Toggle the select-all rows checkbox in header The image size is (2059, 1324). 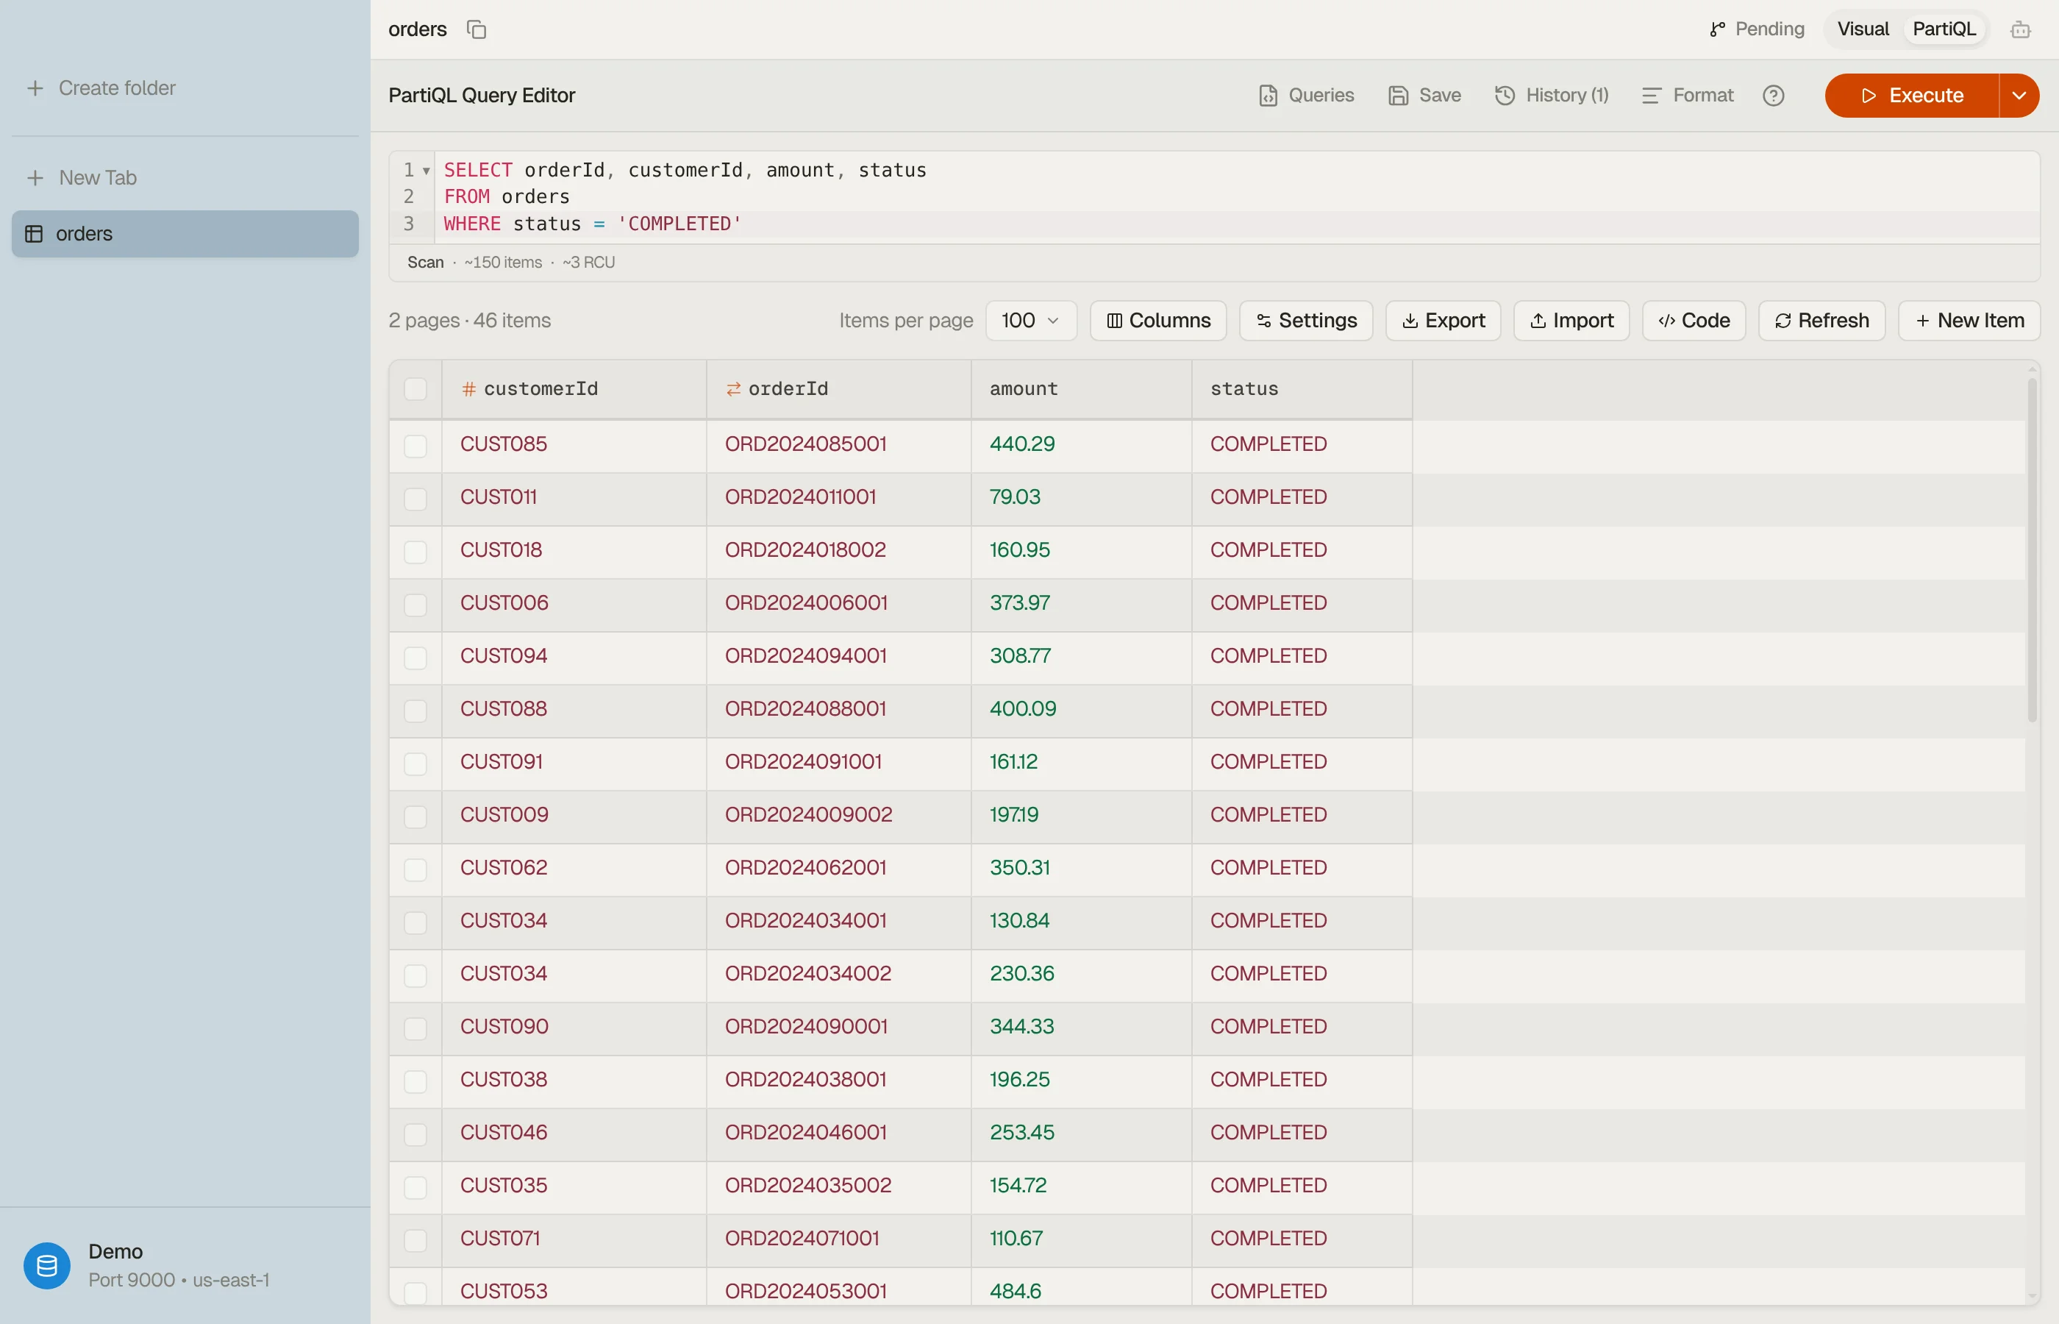point(415,389)
